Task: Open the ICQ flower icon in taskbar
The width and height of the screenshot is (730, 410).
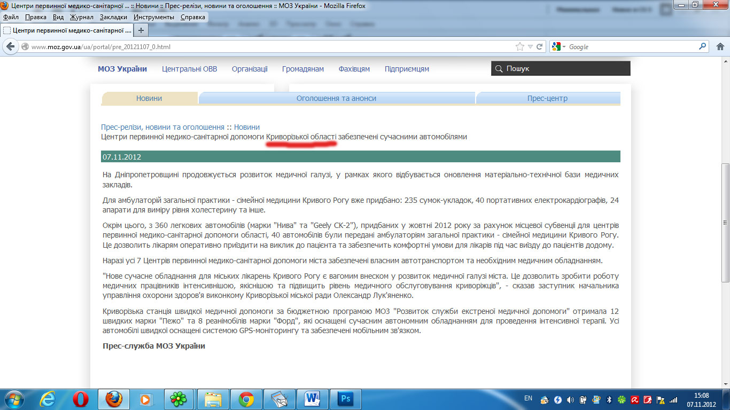Action: [178, 399]
